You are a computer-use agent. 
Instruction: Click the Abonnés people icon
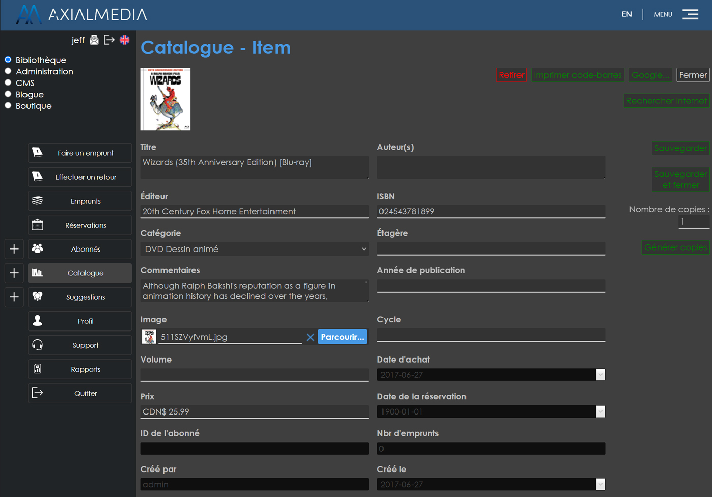coord(38,249)
